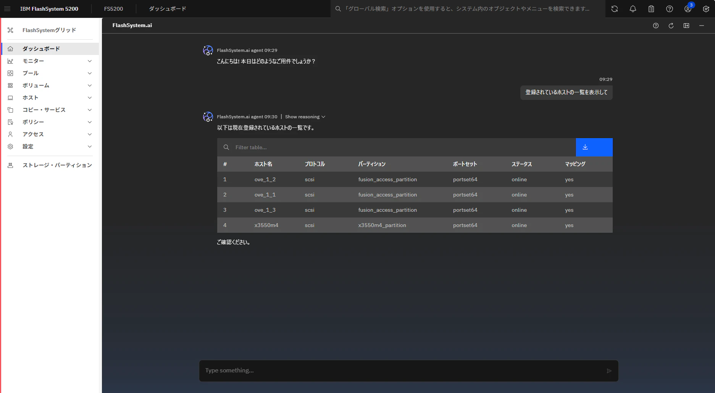The image size is (715, 393).
Task: Click the FlashSystem grid icon in sidebar
Action: coord(10,30)
